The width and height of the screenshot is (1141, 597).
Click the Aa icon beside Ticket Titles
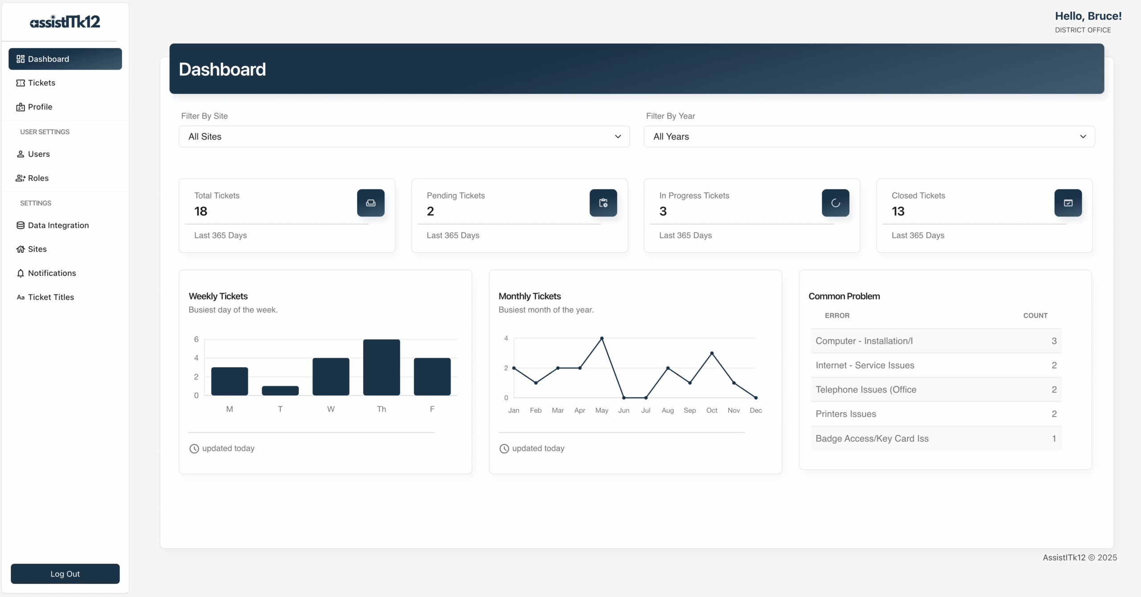(21, 297)
